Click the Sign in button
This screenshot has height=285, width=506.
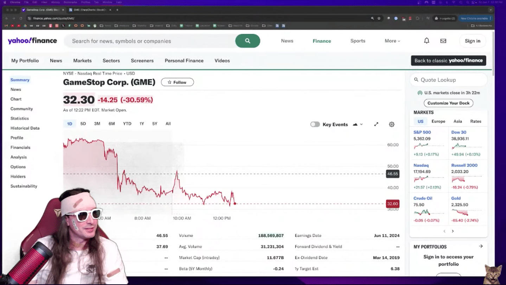click(473, 41)
